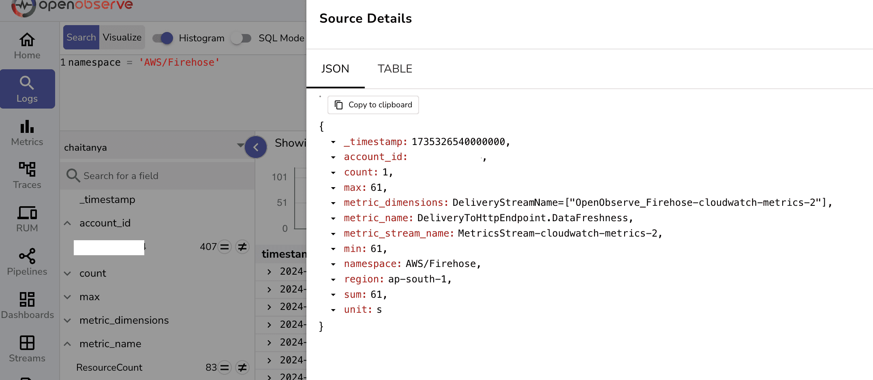
Task: Open the Home page from the sidebar
Action: 27,45
